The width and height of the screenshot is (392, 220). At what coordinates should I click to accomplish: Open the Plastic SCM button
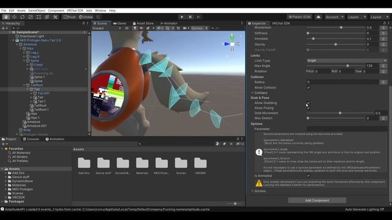300,17
